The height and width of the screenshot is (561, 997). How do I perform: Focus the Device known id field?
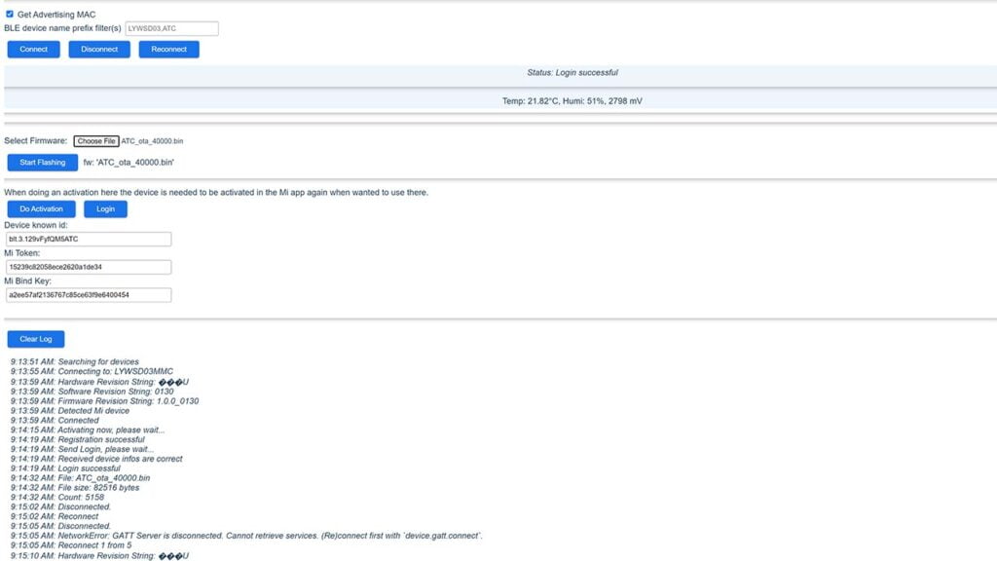coord(89,240)
